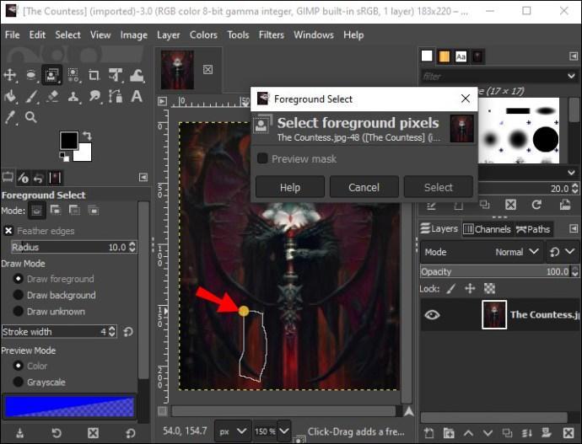Select the Text tool
Screen dimensions: 582x444
pyautogui.click(x=137, y=96)
